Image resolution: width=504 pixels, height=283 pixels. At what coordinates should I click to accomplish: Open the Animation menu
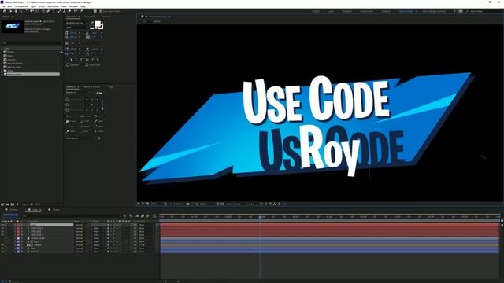coord(53,6)
